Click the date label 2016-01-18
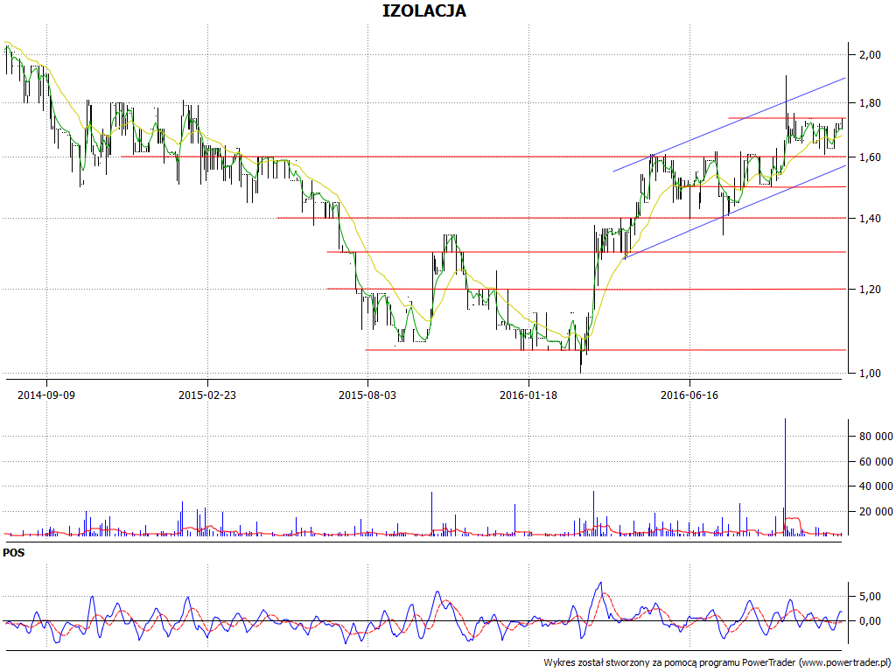The image size is (896, 672). pos(528,395)
